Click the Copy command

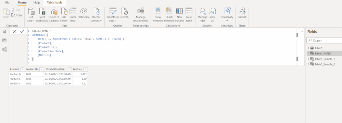click(16, 15)
